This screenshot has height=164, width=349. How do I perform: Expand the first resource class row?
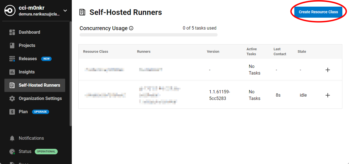[x=328, y=70]
